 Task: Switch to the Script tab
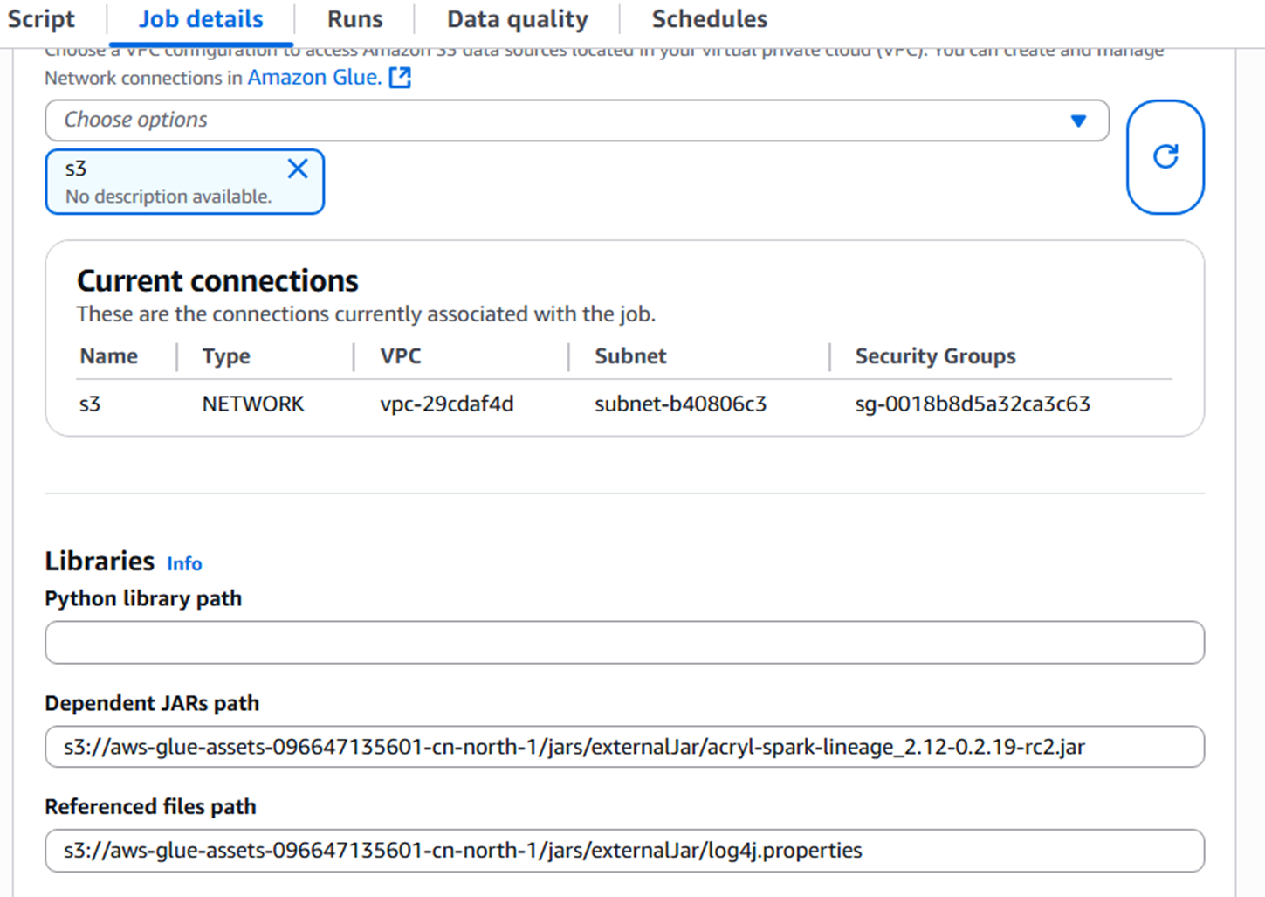pos(41,19)
